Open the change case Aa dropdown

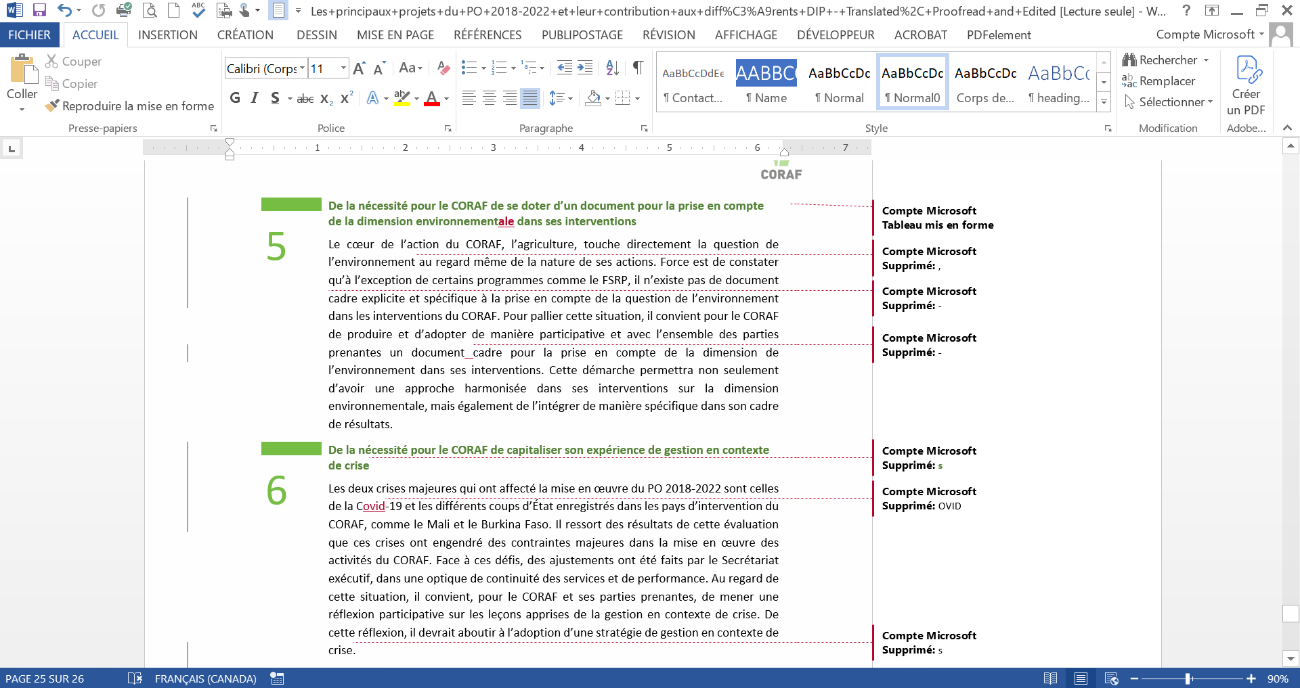(411, 68)
